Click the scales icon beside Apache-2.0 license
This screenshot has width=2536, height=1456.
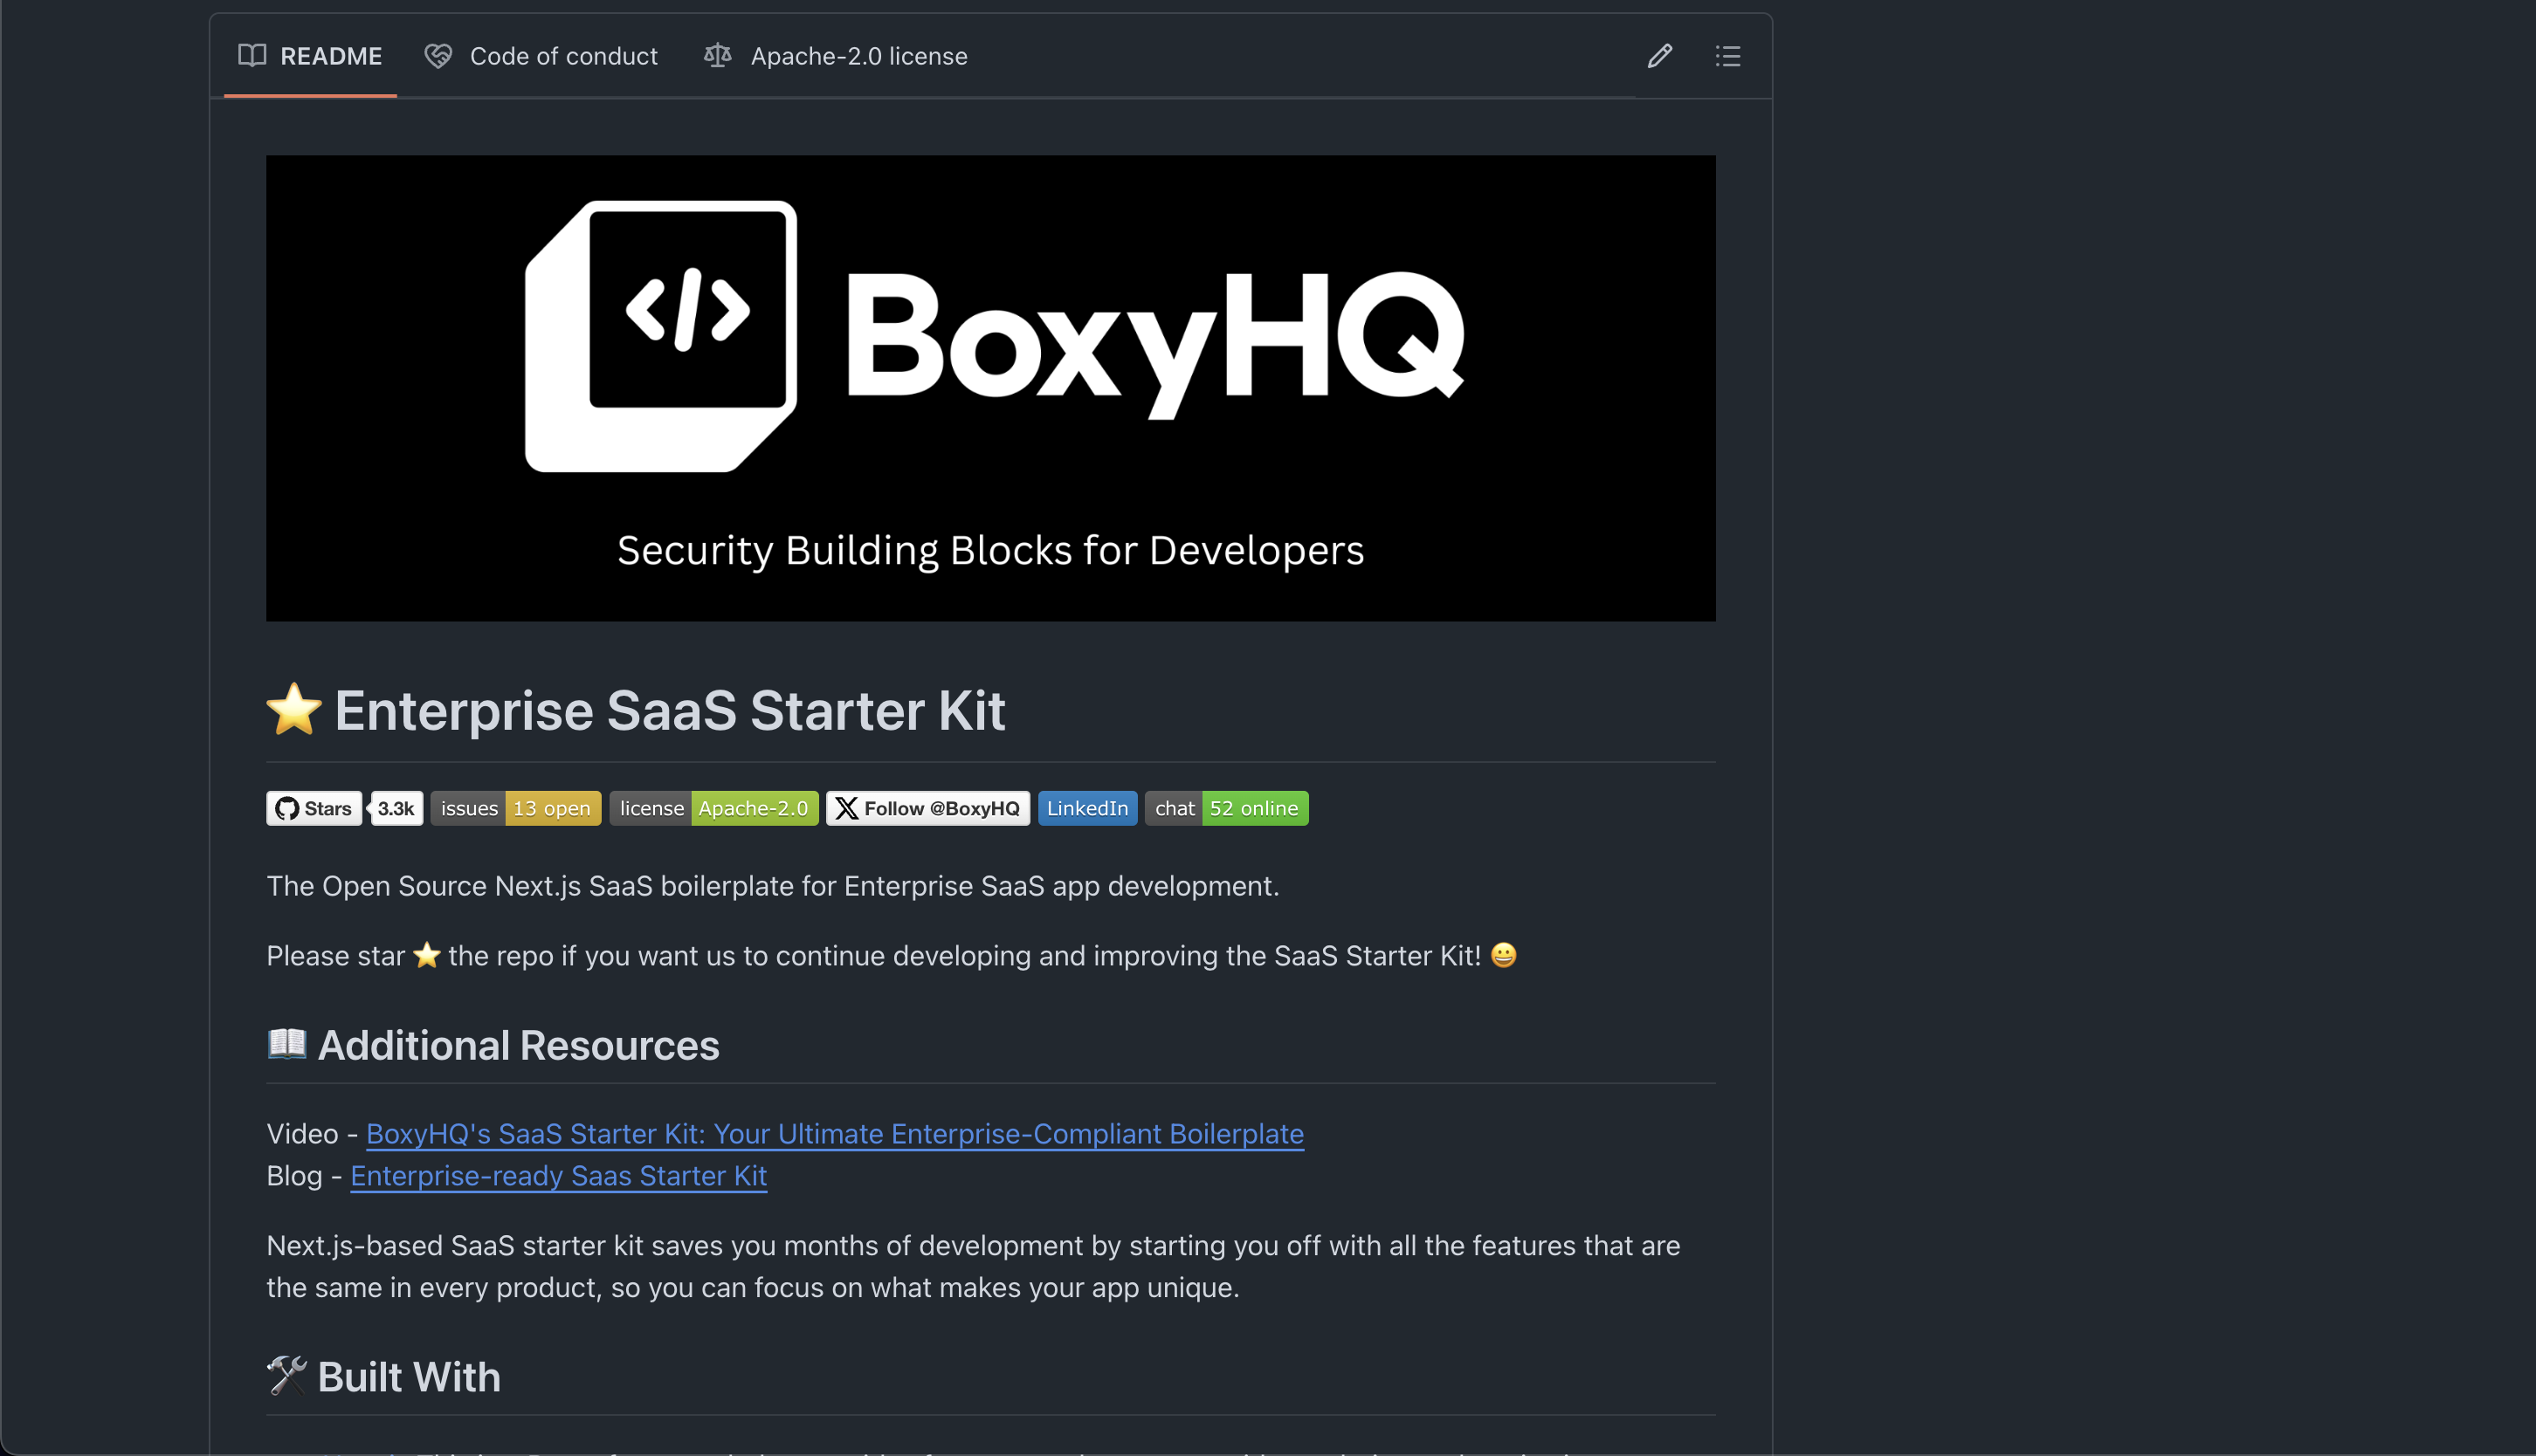[x=717, y=56]
